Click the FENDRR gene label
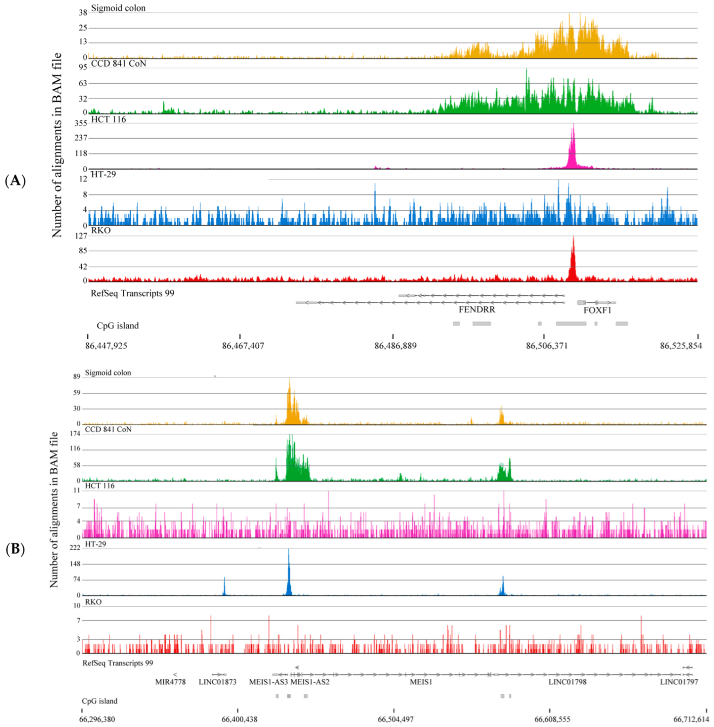The image size is (714, 727). [x=476, y=310]
